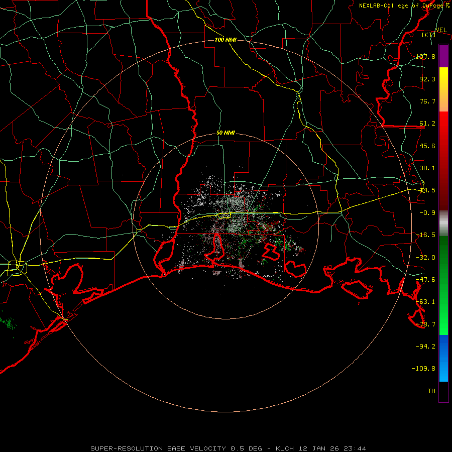Click the 30.1 value on velocity scale
The width and height of the screenshot is (452, 452).
(x=427, y=168)
